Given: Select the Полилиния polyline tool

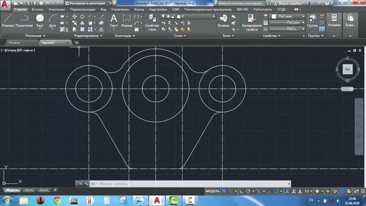Looking at the screenshot, I should tap(24, 21).
